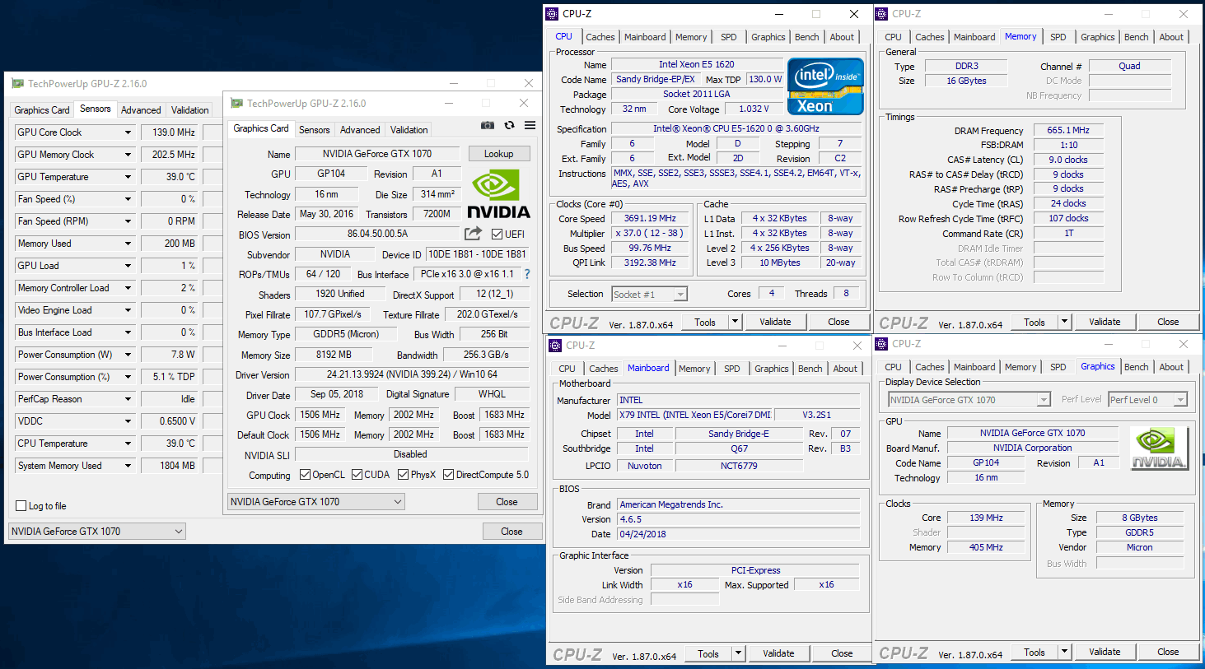Click the Device ID field 10DE 1B81
Image resolution: width=1205 pixels, height=669 pixels.
pyautogui.click(x=476, y=254)
